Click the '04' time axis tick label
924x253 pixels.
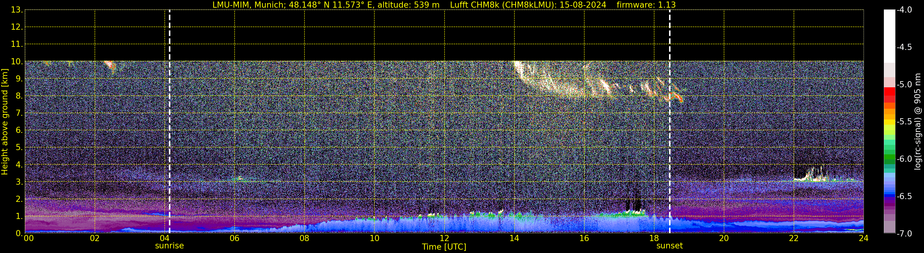(x=165, y=238)
